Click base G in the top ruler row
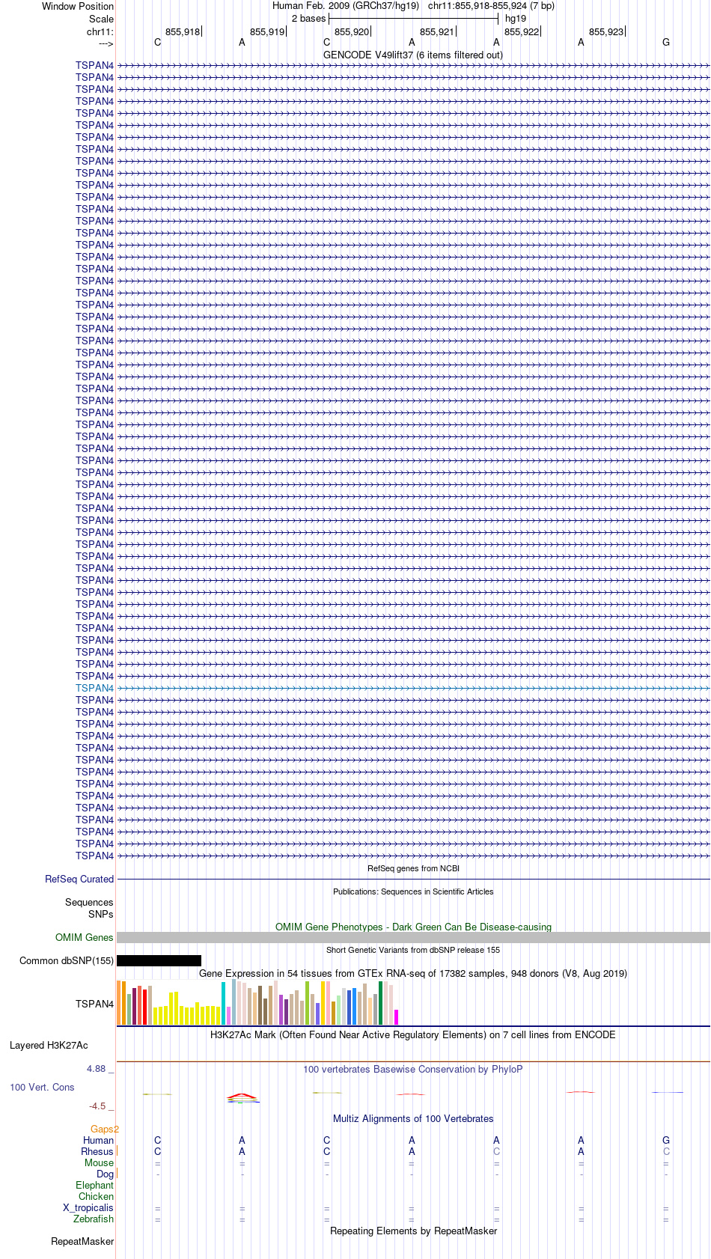The image size is (711, 1259). (x=666, y=43)
